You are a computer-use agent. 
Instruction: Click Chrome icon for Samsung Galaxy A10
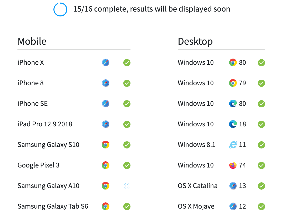(x=106, y=186)
